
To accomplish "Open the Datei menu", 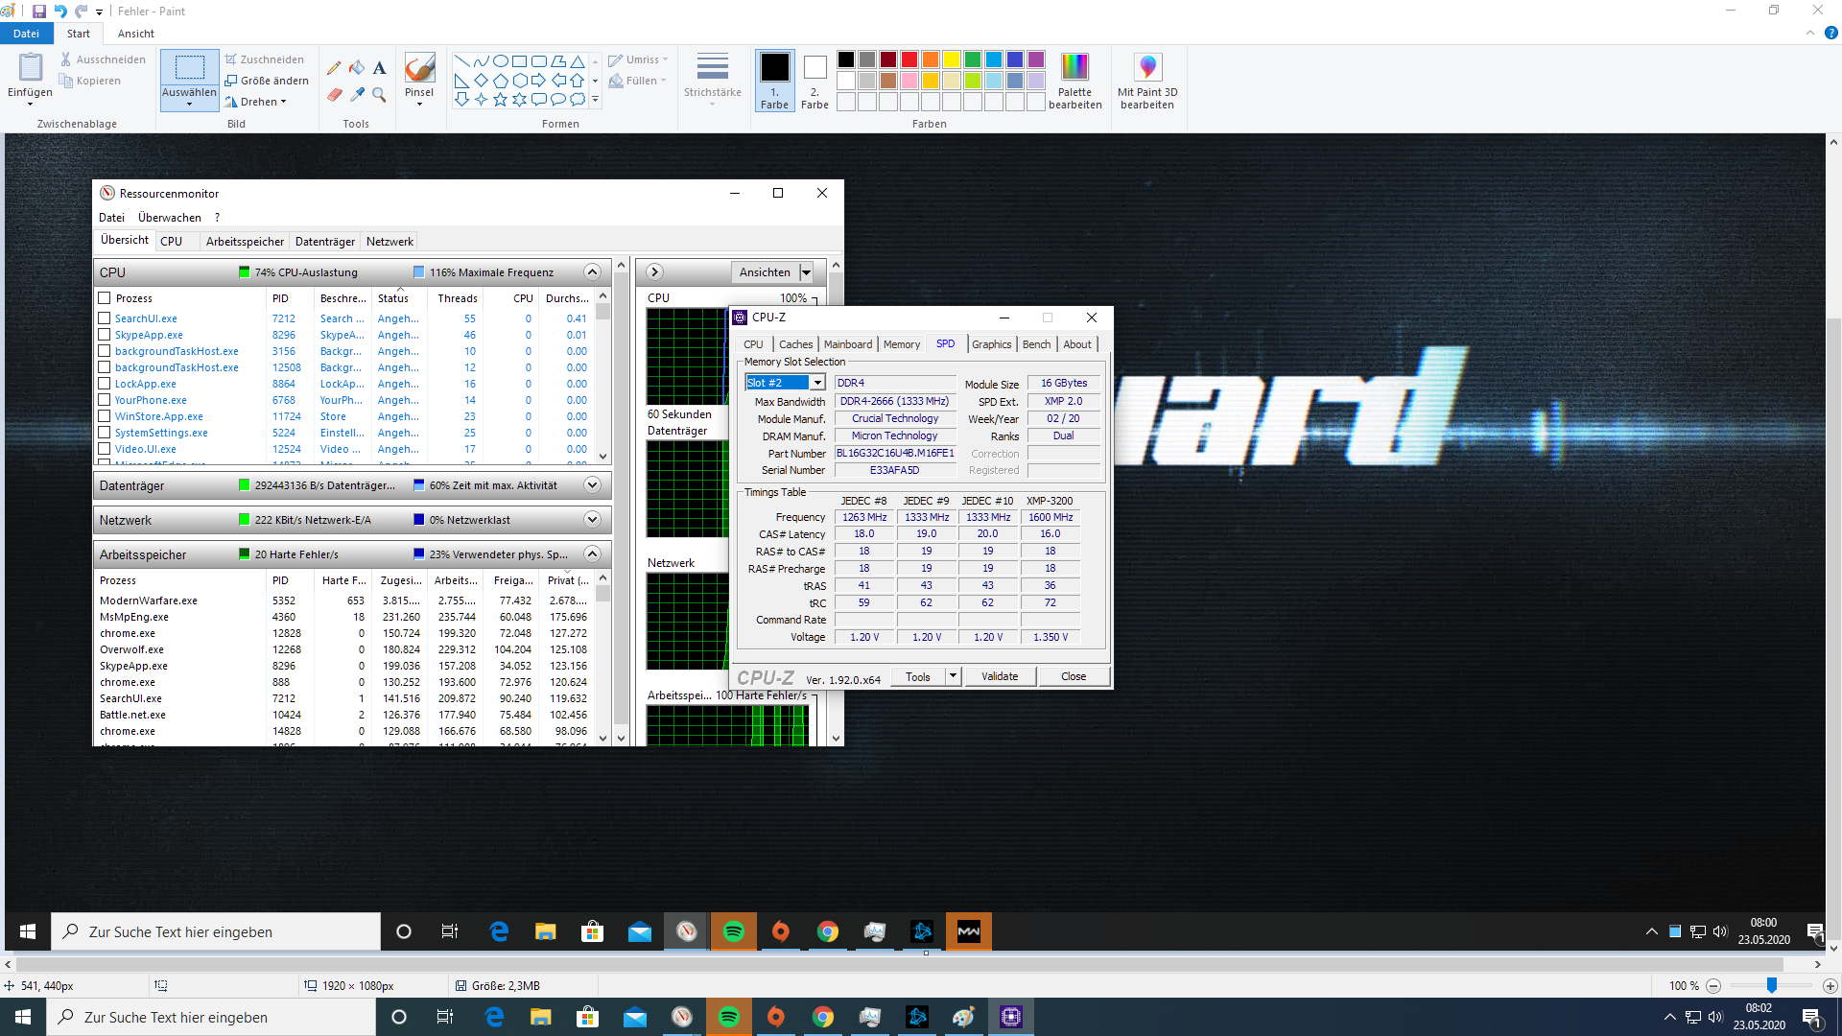I will pyautogui.click(x=26, y=34).
